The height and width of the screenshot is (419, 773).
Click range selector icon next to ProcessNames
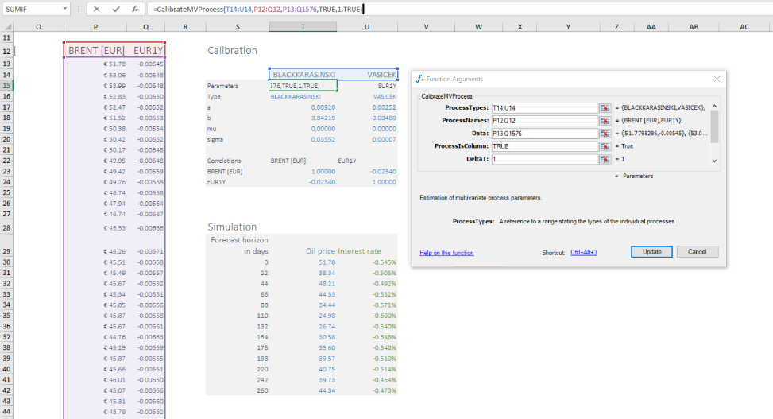[605, 120]
